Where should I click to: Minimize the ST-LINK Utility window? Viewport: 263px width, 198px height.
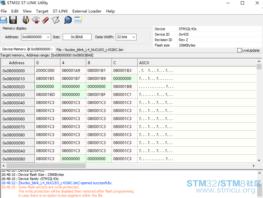[x=228, y=3]
